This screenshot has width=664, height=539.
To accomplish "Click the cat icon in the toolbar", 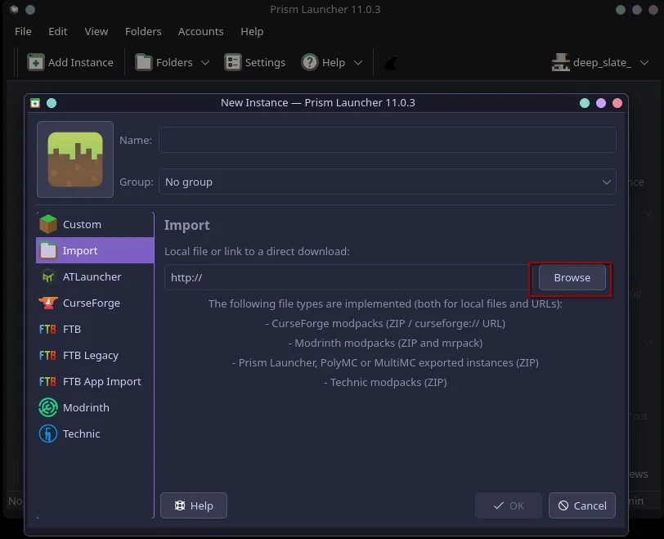I will 391,63.
